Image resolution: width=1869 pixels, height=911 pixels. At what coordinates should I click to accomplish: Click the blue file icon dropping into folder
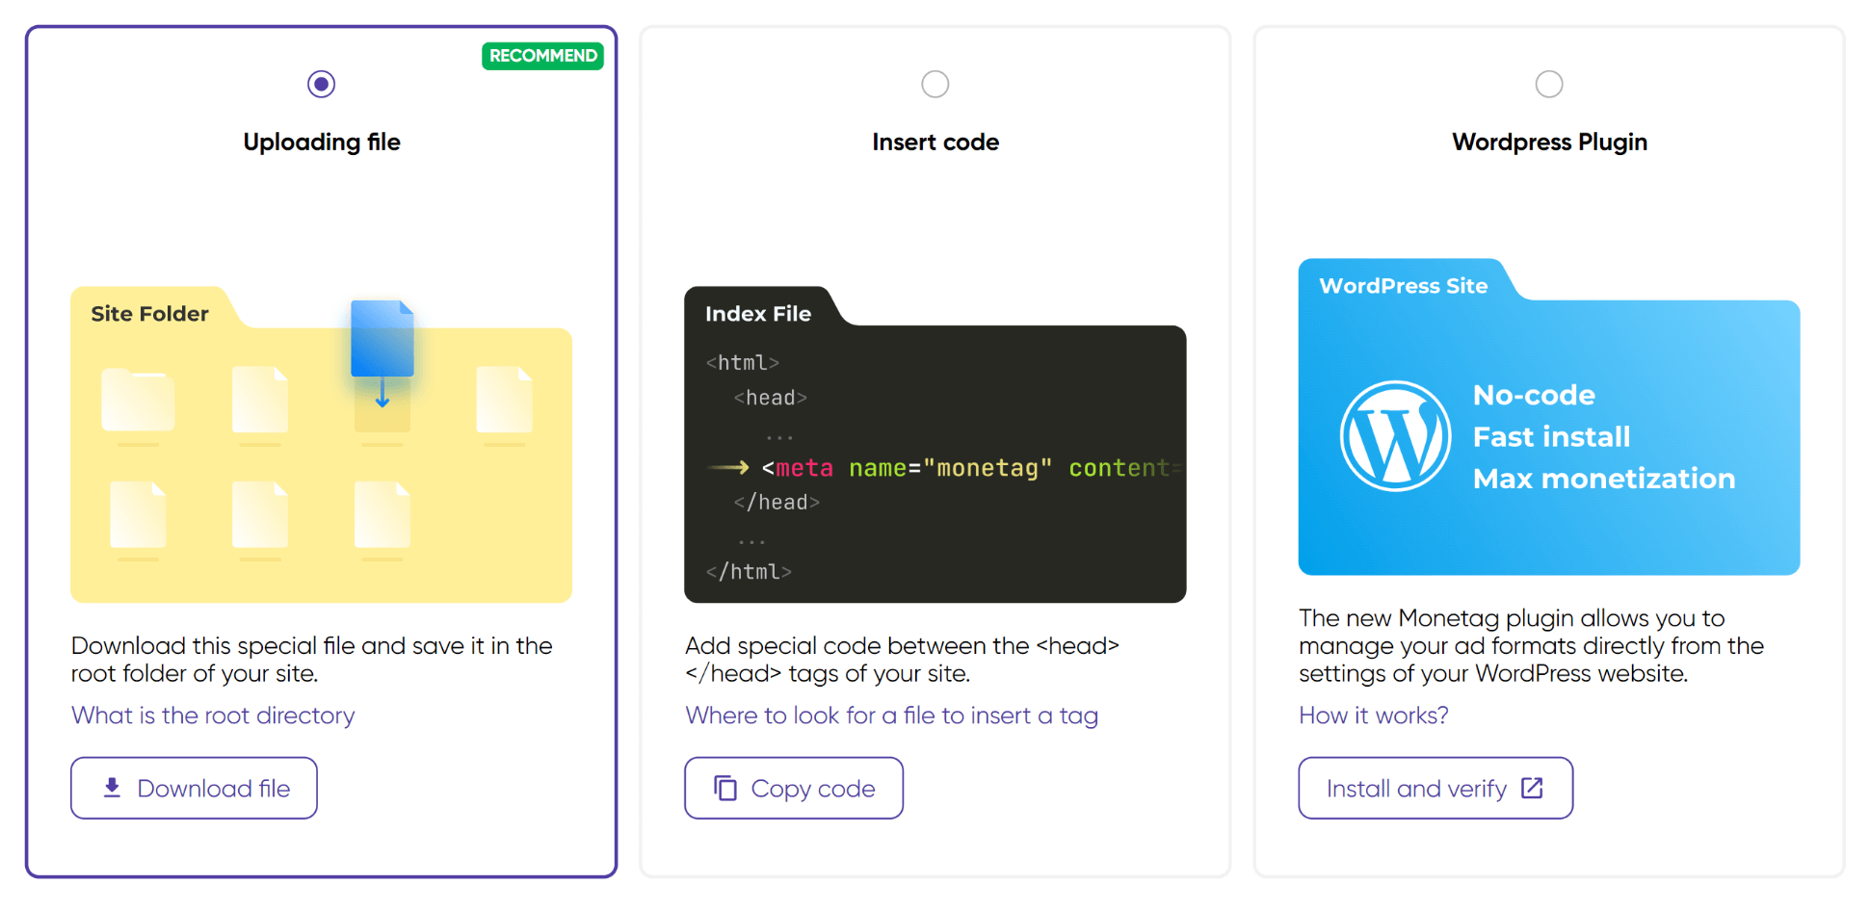(x=382, y=339)
